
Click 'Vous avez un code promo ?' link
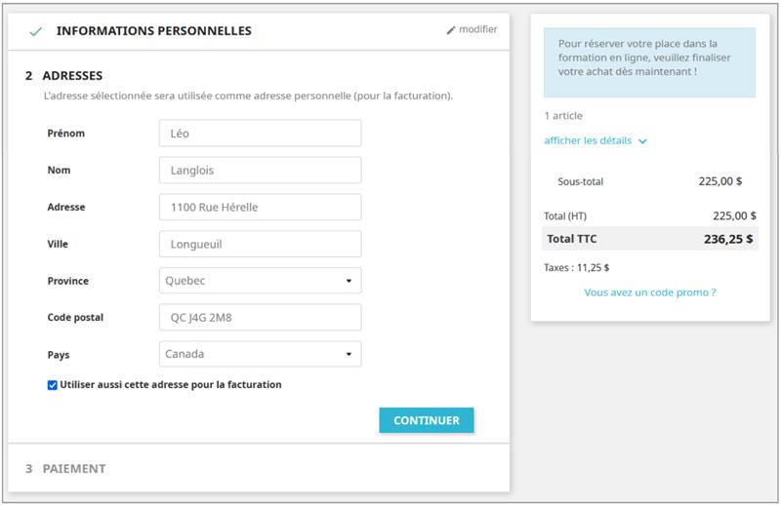(x=649, y=292)
